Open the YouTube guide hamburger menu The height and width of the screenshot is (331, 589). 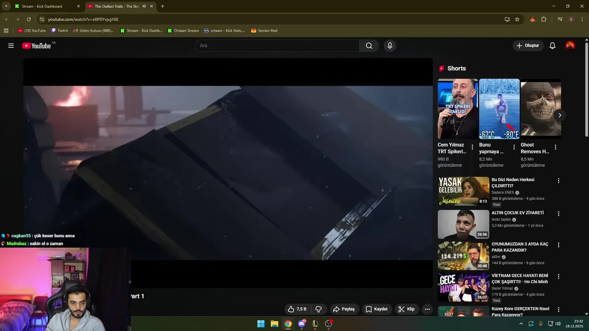coord(11,46)
